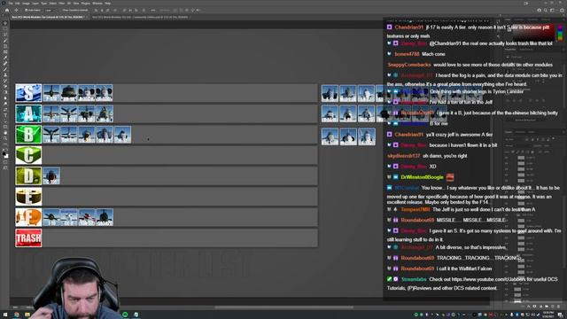
Task: Open the Help menu
Action: click(x=108, y=4)
